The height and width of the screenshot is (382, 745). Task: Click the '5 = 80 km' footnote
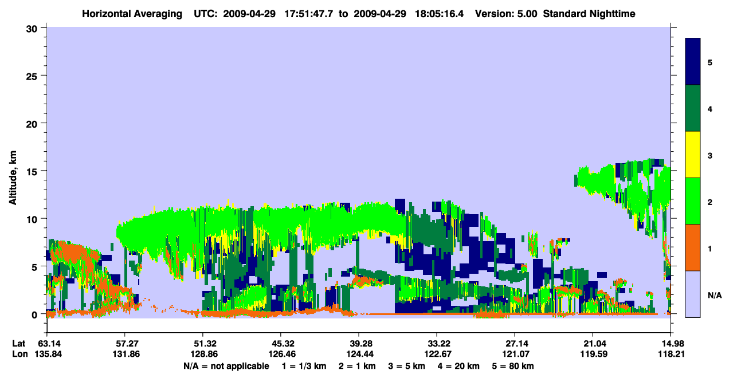pyautogui.click(x=514, y=366)
